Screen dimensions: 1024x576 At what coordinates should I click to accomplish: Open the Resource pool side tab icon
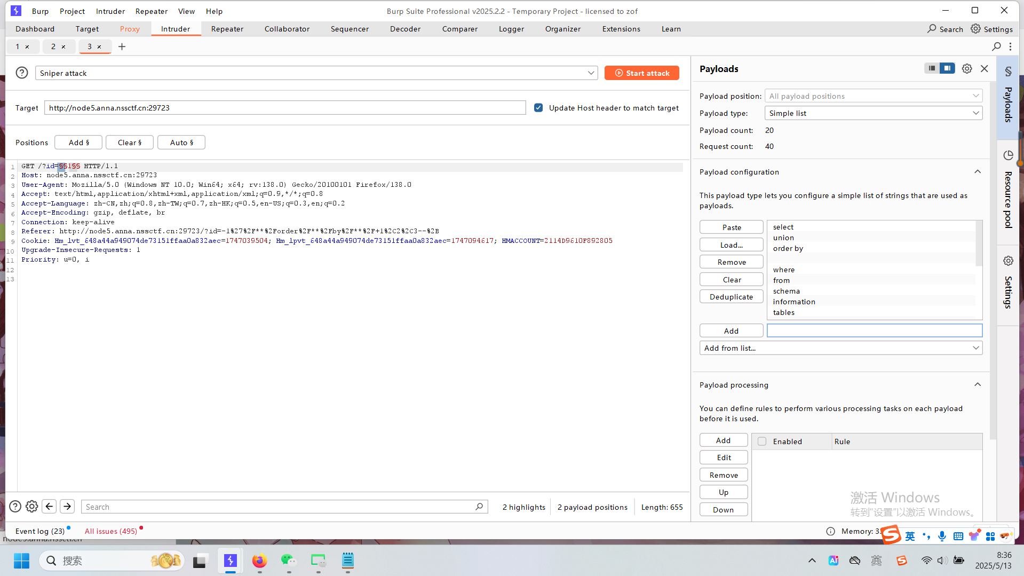(1008, 155)
